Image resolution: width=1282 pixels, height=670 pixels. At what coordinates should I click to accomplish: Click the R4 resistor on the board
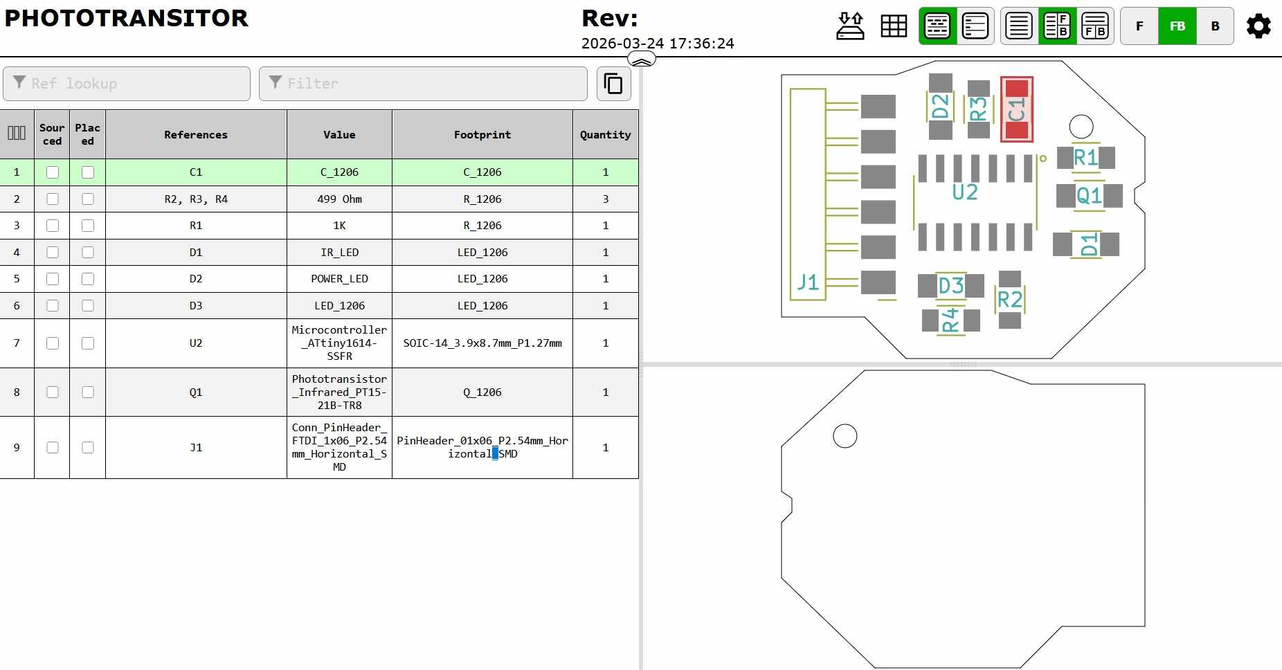pyautogui.click(x=951, y=320)
